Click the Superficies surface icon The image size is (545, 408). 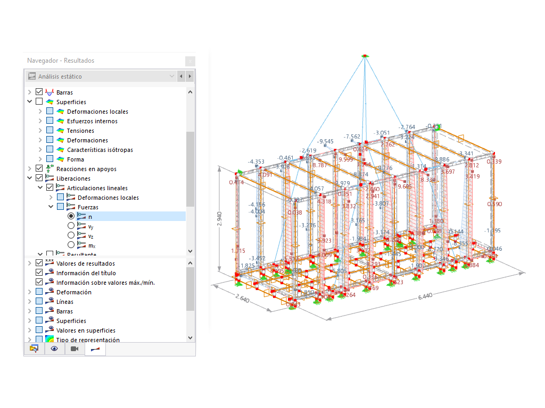49,101
